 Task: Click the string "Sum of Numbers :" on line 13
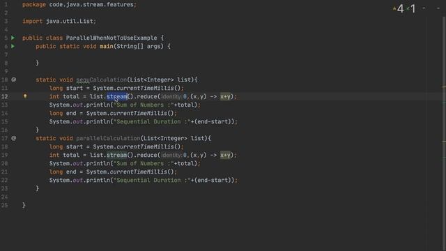click(144, 105)
